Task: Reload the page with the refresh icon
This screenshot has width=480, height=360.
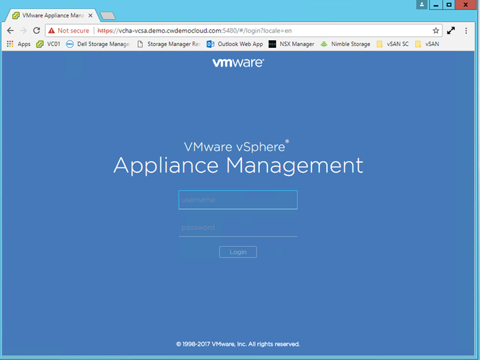Action: coord(37,31)
